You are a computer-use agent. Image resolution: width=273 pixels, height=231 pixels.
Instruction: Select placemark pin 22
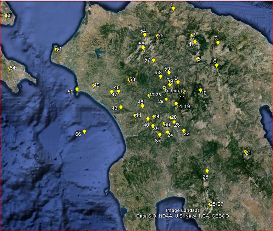[x=184, y=131]
